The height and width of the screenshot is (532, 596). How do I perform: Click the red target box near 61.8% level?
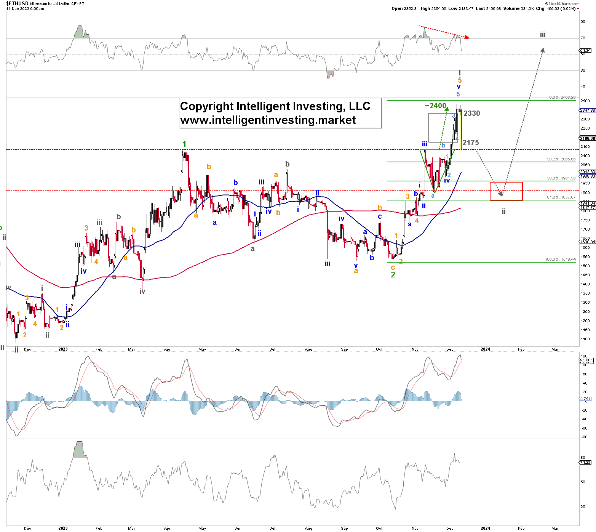(x=506, y=191)
